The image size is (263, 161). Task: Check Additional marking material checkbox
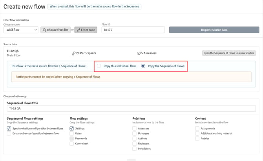click(x=197, y=133)
